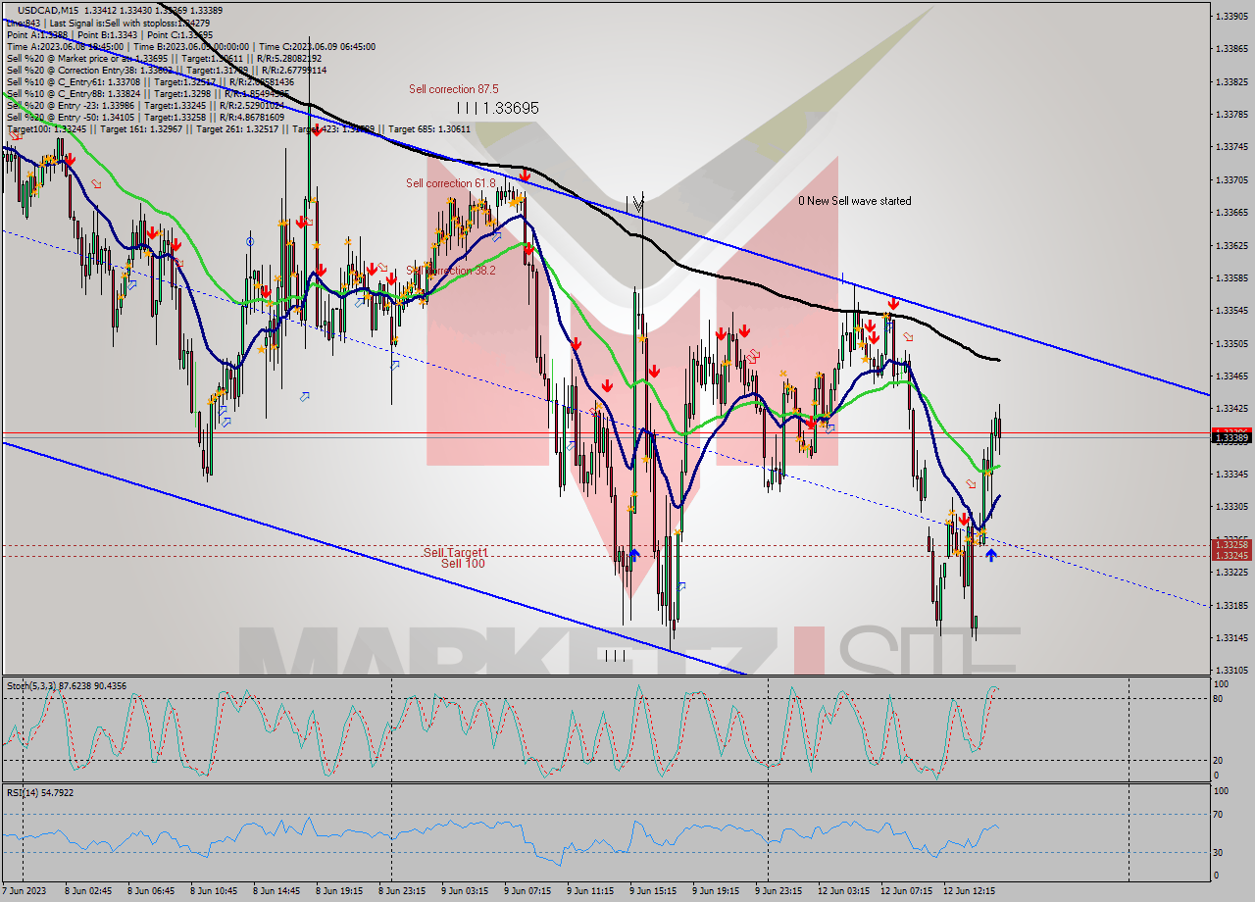The width and height of the screenshot is (1255, 902).
Task: Click the red 1.33258 price level tag
Action: click(x=1231, y=544)
